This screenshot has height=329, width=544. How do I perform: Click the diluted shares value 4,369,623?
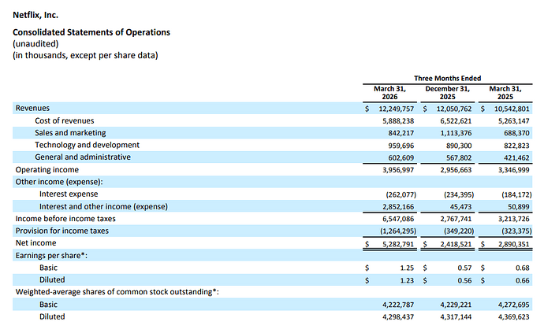point(513,317)
